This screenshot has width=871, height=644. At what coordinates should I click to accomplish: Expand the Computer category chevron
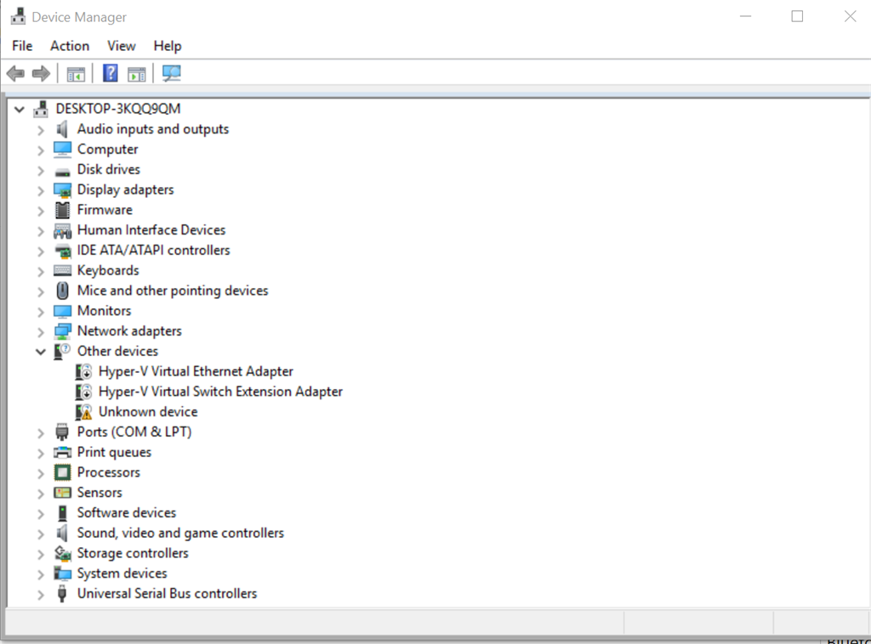[41, 150]
